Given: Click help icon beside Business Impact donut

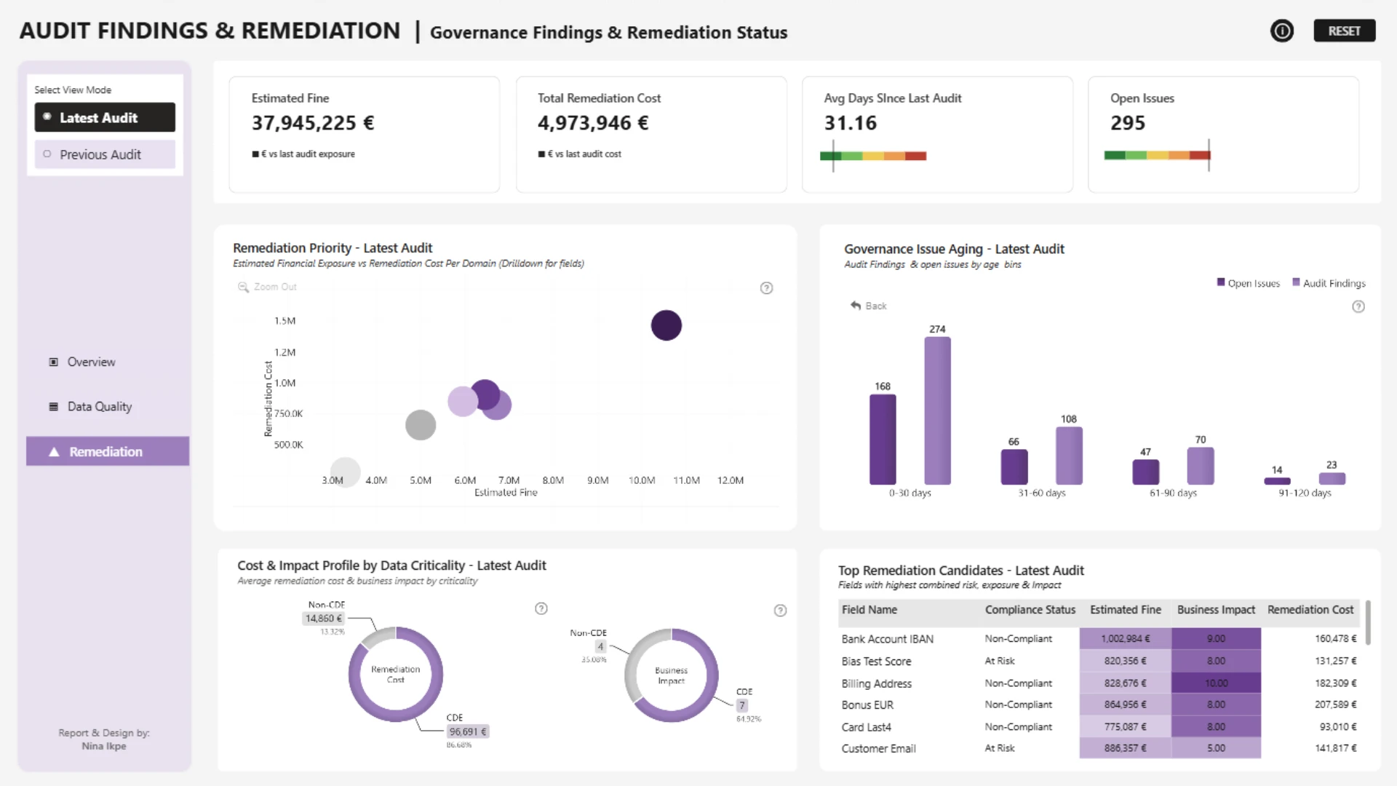Looking at the screenshot, I should coord(780,611).
